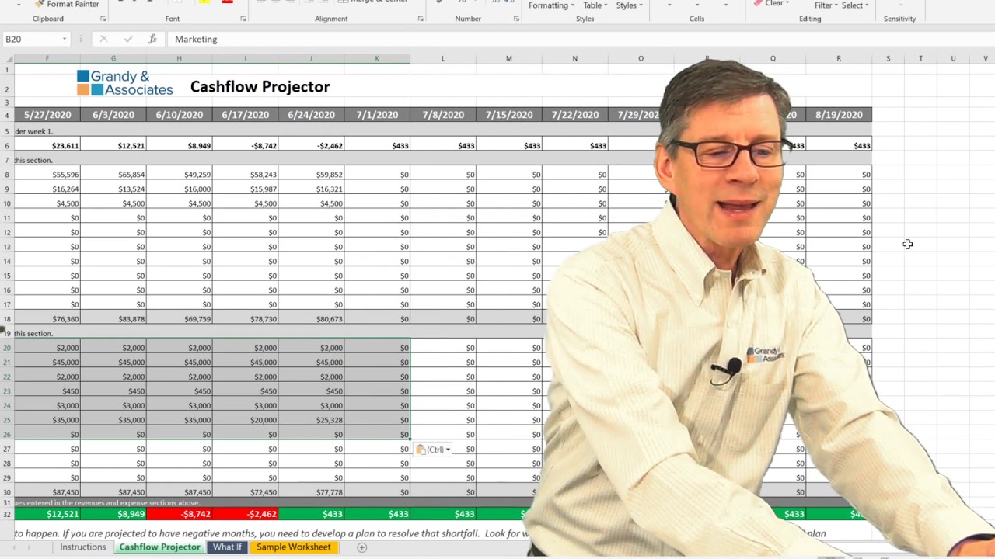Select the Cashflow Projector sheet tab
This screenshot has height=559, width=995.
click(160, 547)
